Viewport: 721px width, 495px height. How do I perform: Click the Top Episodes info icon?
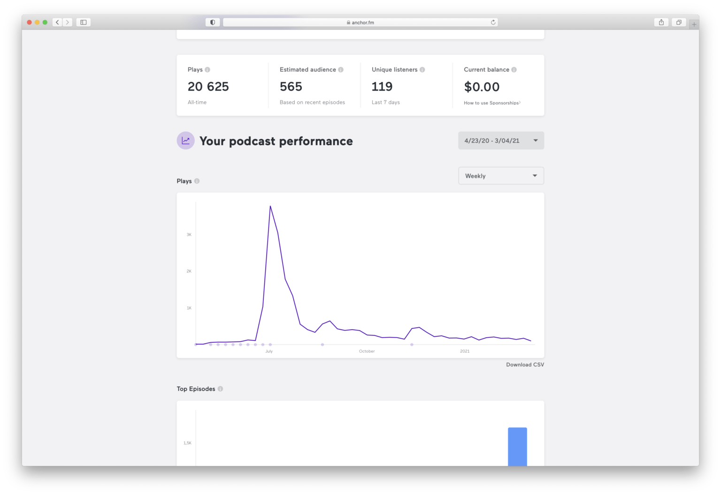pos(221,389)
